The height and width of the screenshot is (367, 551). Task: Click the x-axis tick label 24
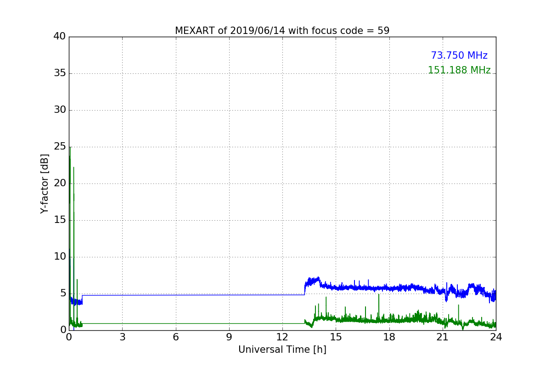point(496,337)
